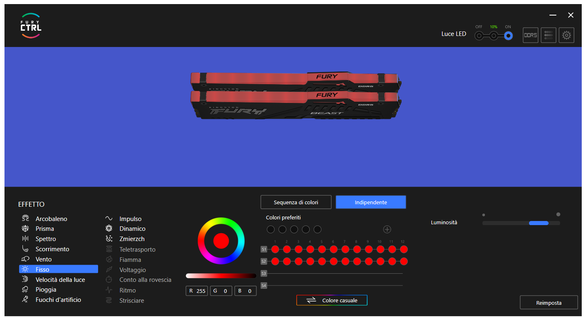Select the Prisma effect icon
Viewport: 585px width, 317px height.
pos(25,228)
